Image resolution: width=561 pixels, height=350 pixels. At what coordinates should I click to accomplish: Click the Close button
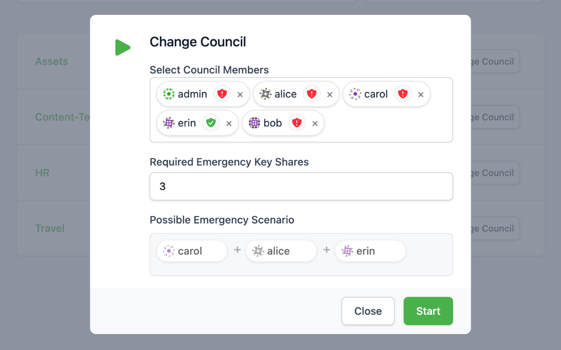click(x=368, y=311)
